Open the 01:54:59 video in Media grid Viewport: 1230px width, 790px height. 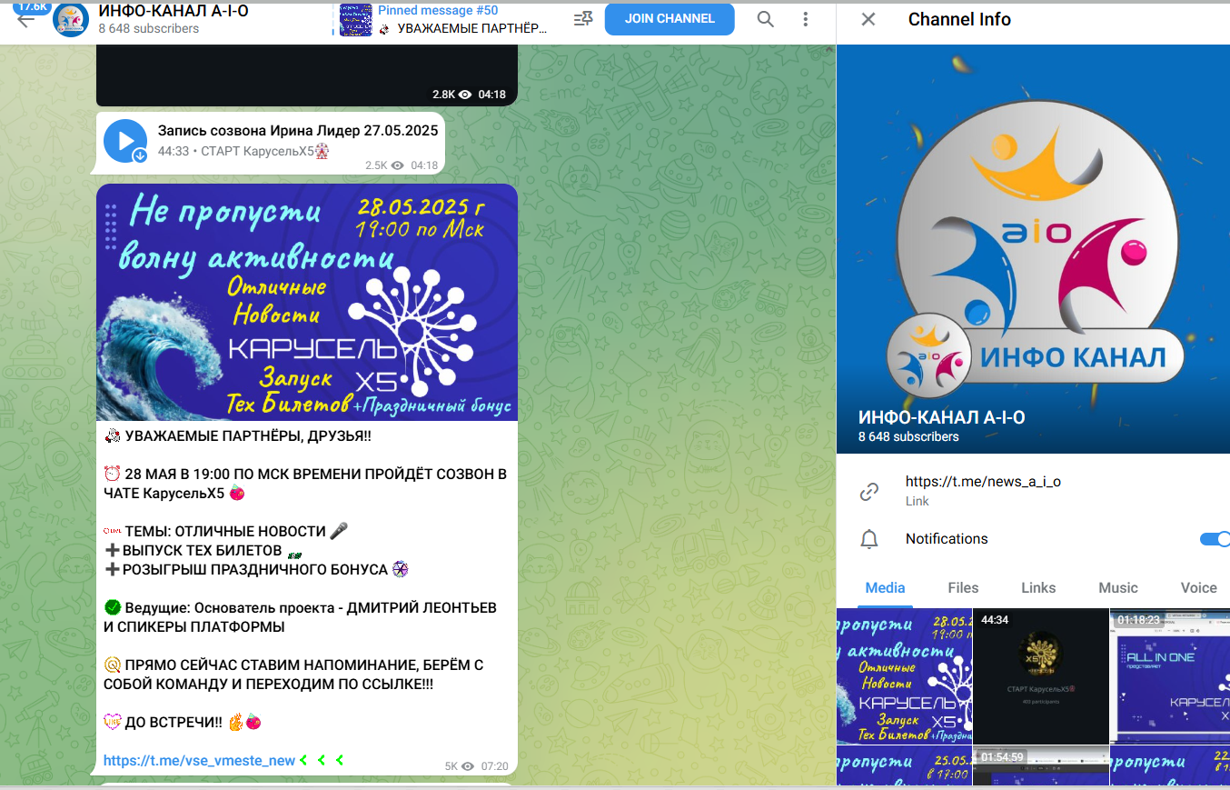point(1041,765)
